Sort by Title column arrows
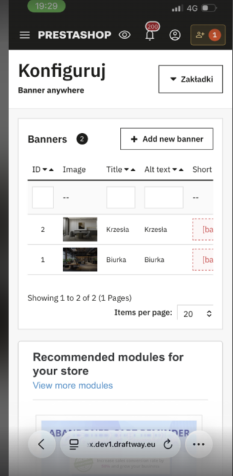 point(129,170)
